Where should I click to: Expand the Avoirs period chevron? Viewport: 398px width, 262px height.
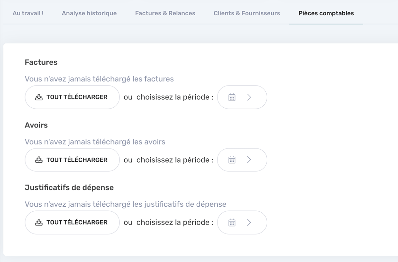tap(249, 160)
